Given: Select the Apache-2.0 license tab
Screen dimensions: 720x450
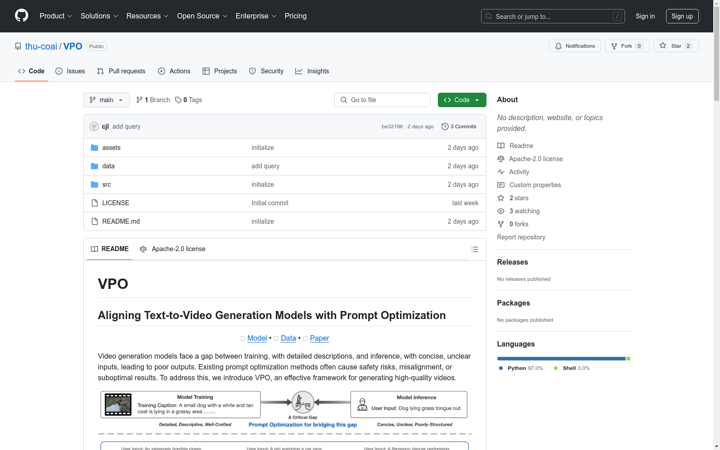Looking at the screenshot, I should point(173,249).
